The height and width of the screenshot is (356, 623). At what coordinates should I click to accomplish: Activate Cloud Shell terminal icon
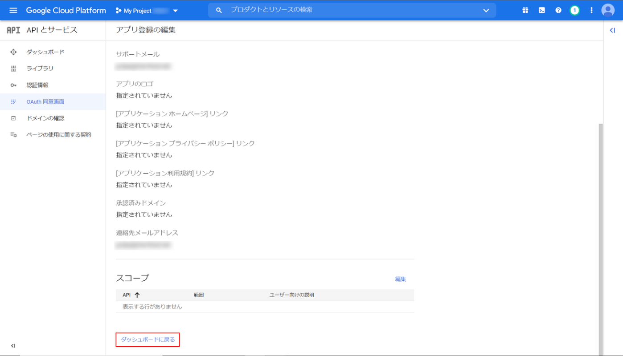point(541,10)
